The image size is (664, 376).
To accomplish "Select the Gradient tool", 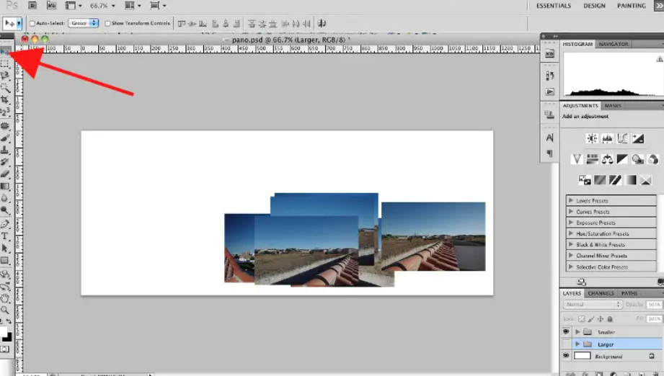I will coord(4,186).
